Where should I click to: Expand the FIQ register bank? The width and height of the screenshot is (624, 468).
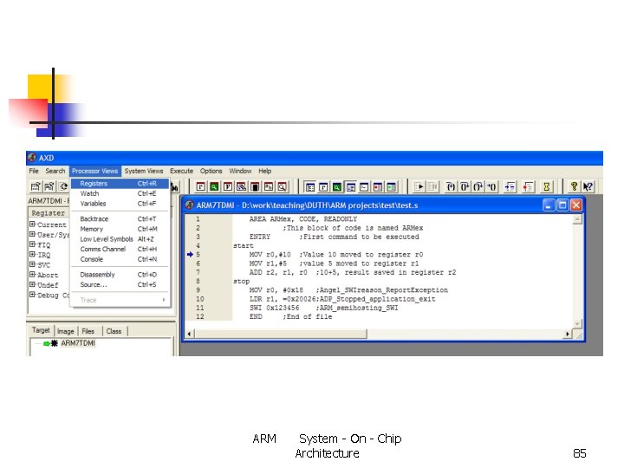33,244
